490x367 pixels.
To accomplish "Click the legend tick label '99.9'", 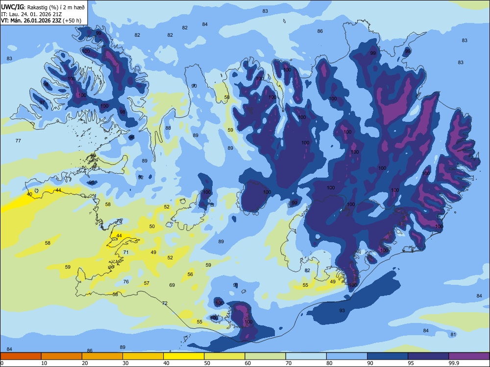I will tap(453, 363).
